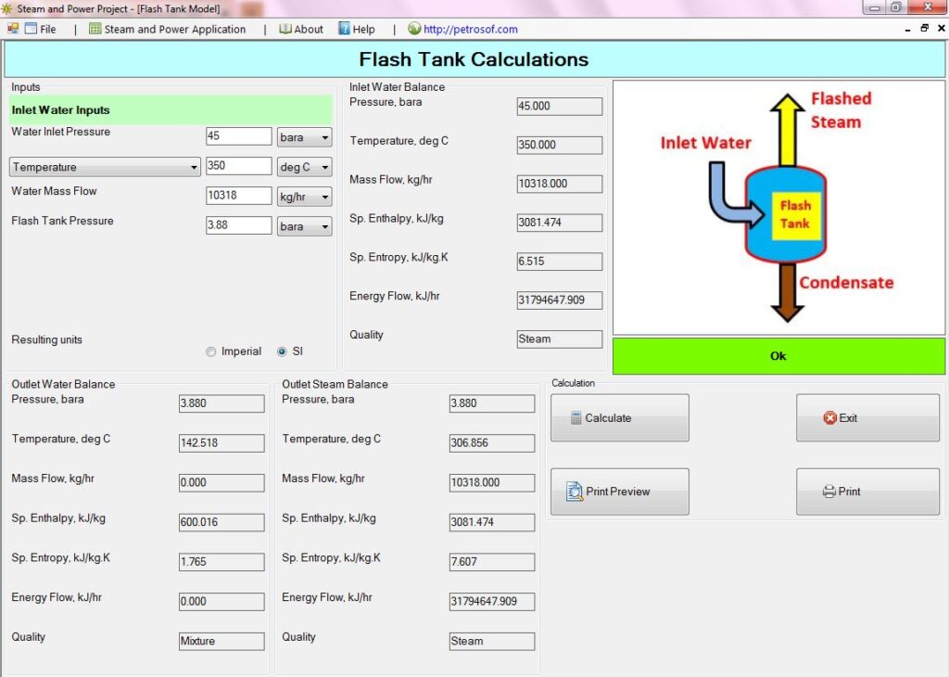The height and width of the screenshot is (677, 949).
Task: Click the red Exit icon
Action: click(832, 417)
